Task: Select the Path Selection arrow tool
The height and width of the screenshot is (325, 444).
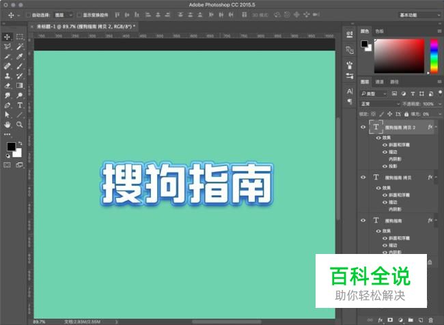Action: [7, 115]
